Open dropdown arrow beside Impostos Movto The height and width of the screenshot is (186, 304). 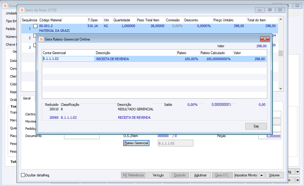point(261,175)
